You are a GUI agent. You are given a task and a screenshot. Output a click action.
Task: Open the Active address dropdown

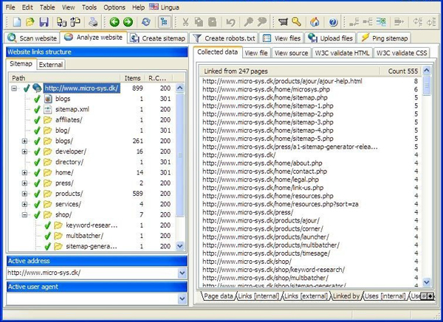pyautogui.click(x=182, y=273)
